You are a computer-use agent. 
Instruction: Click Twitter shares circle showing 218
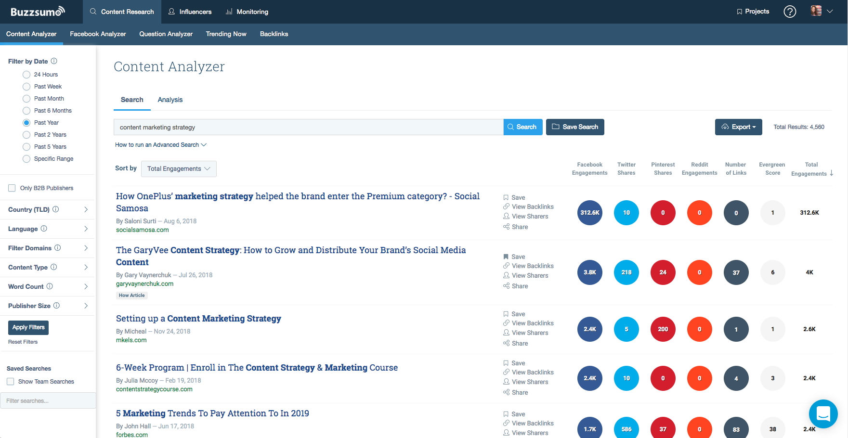tap(626, 272)
